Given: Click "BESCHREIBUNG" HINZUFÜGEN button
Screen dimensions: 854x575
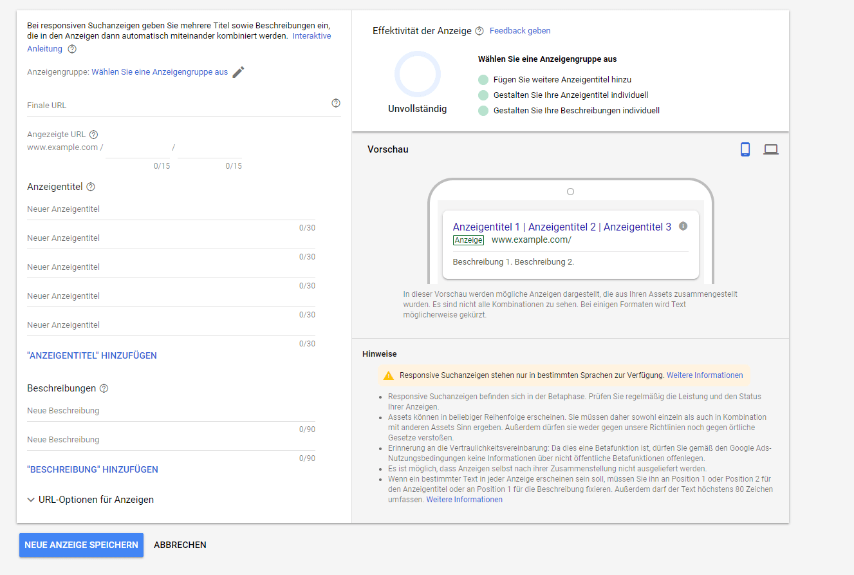Looking at the screenshot, I should tap(93, 469).
